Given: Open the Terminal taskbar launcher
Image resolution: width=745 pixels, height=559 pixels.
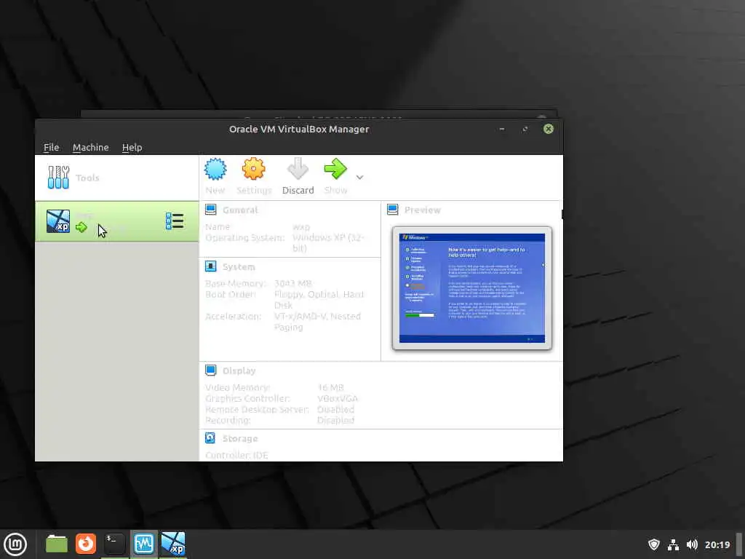Looking at the screenshot, I should point(114,544).
